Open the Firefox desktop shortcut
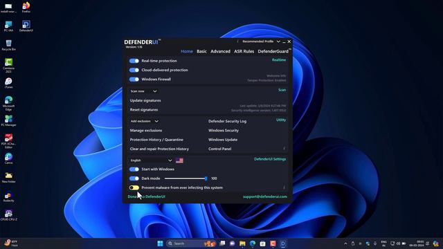The width and height of the screenshot is (443, 249). [x=26, y=7]
